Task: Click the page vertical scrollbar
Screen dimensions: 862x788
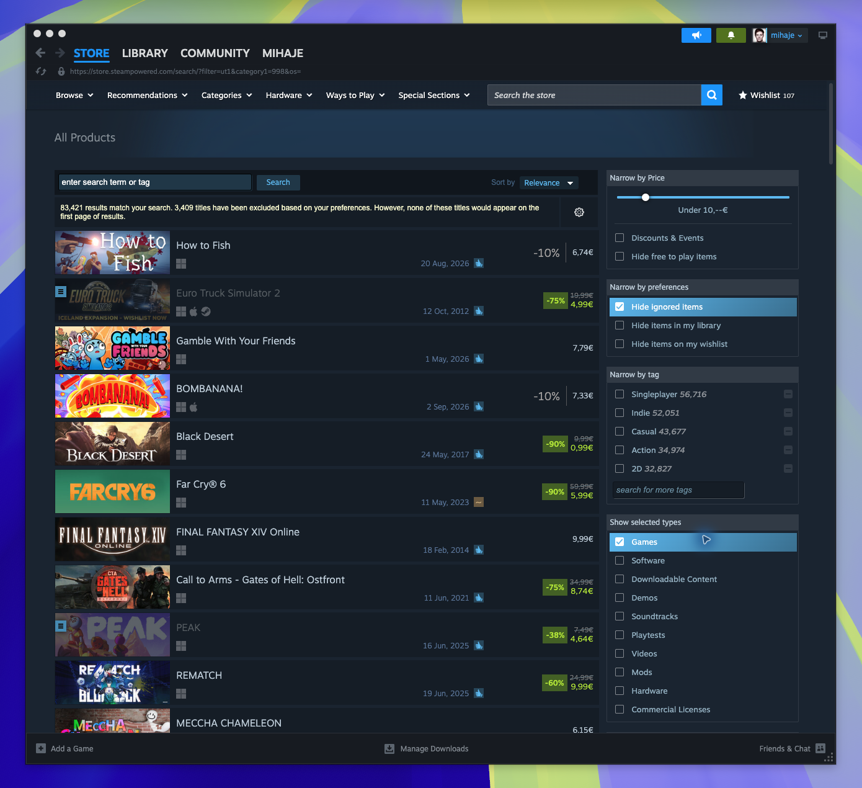Action: tap(831, 124)
